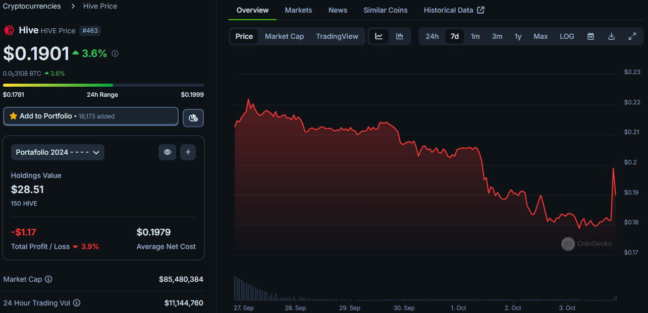Screen dimensions: 648x313
Task: Set chart range to 7d
Action: coord(455,36)
